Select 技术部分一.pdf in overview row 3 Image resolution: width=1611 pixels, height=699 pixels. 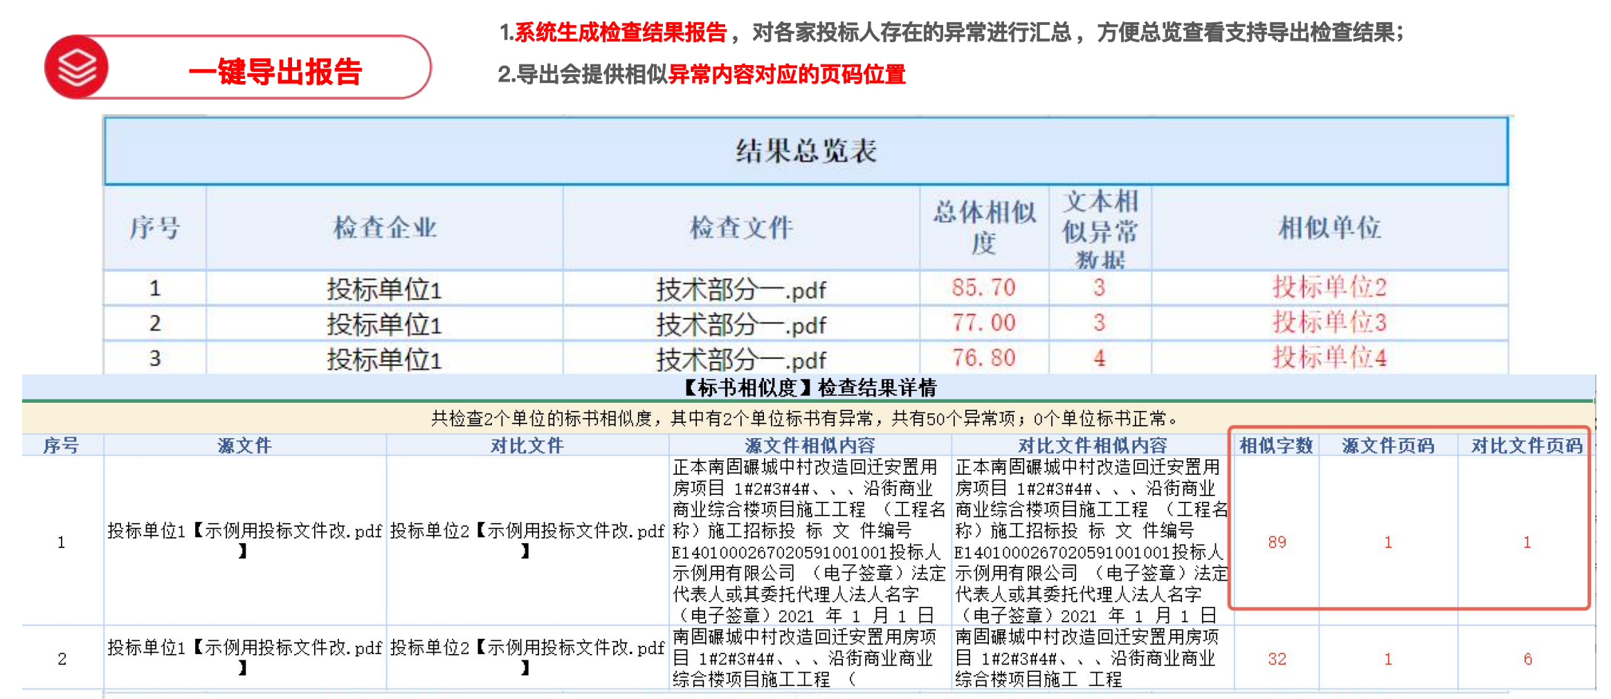click(741, 360)
